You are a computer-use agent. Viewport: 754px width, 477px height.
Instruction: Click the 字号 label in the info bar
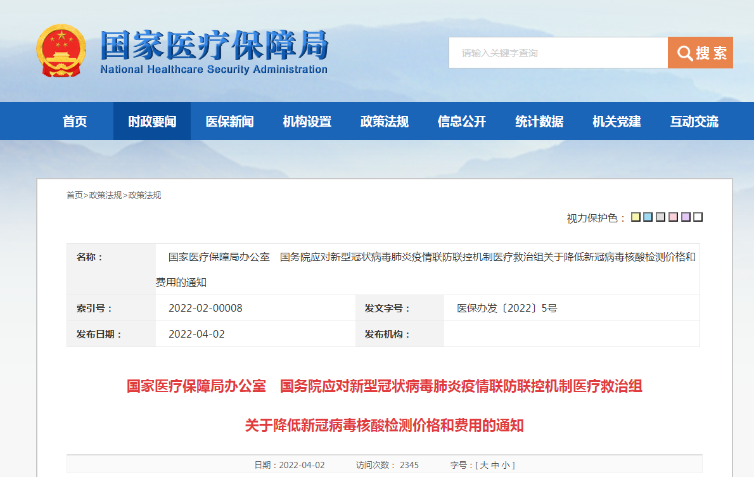(461, 465)
